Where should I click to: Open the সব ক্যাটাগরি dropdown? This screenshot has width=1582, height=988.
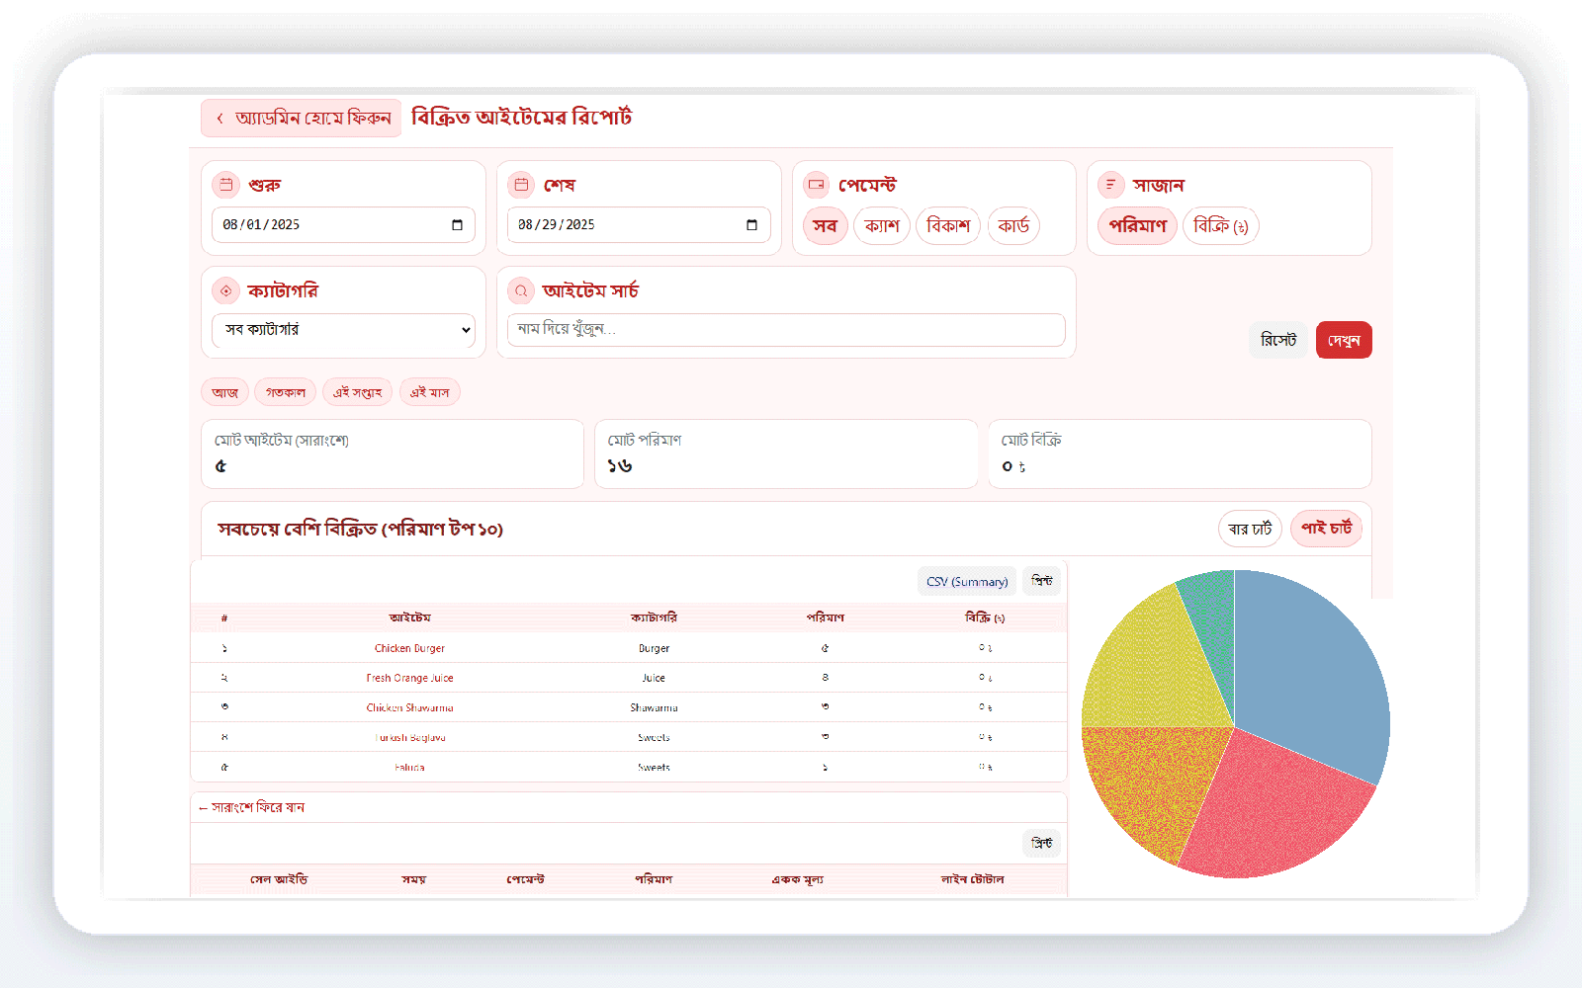343,330
